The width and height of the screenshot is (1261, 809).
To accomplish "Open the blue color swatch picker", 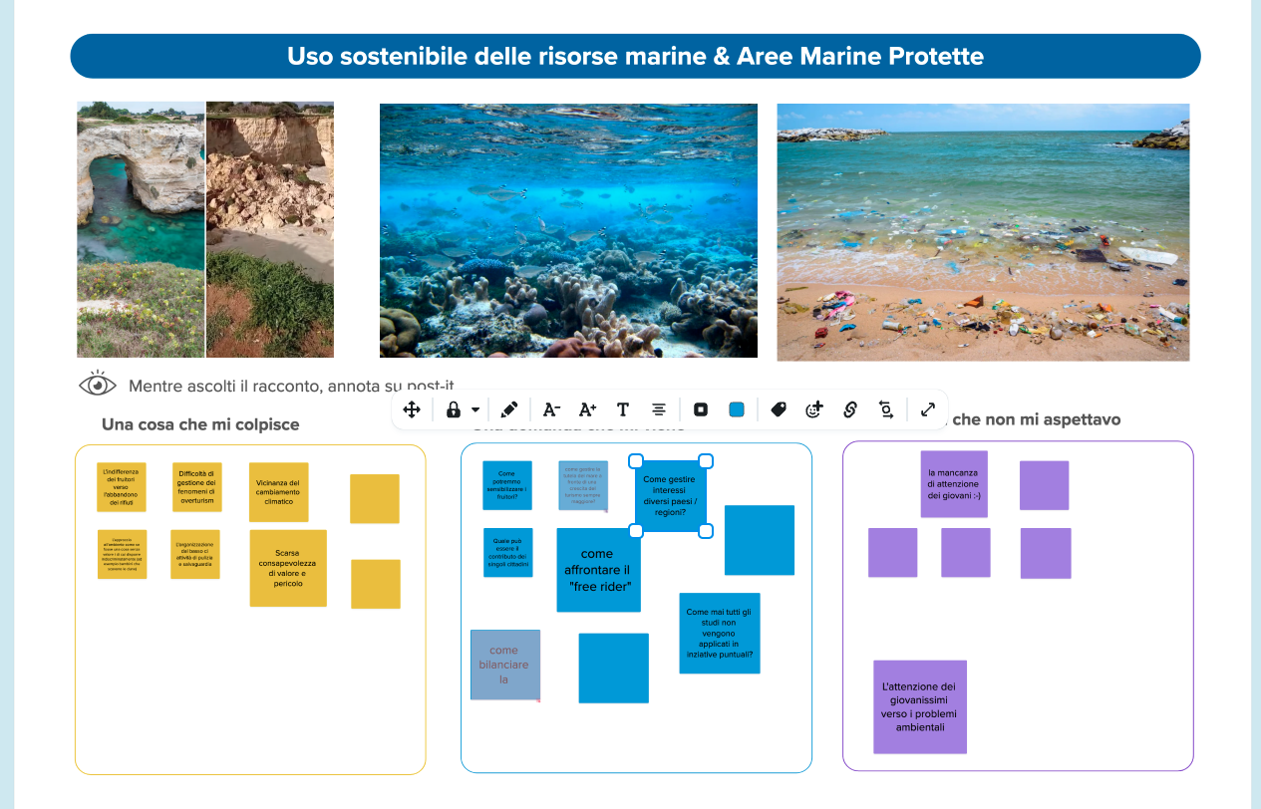I will point(737,409).
